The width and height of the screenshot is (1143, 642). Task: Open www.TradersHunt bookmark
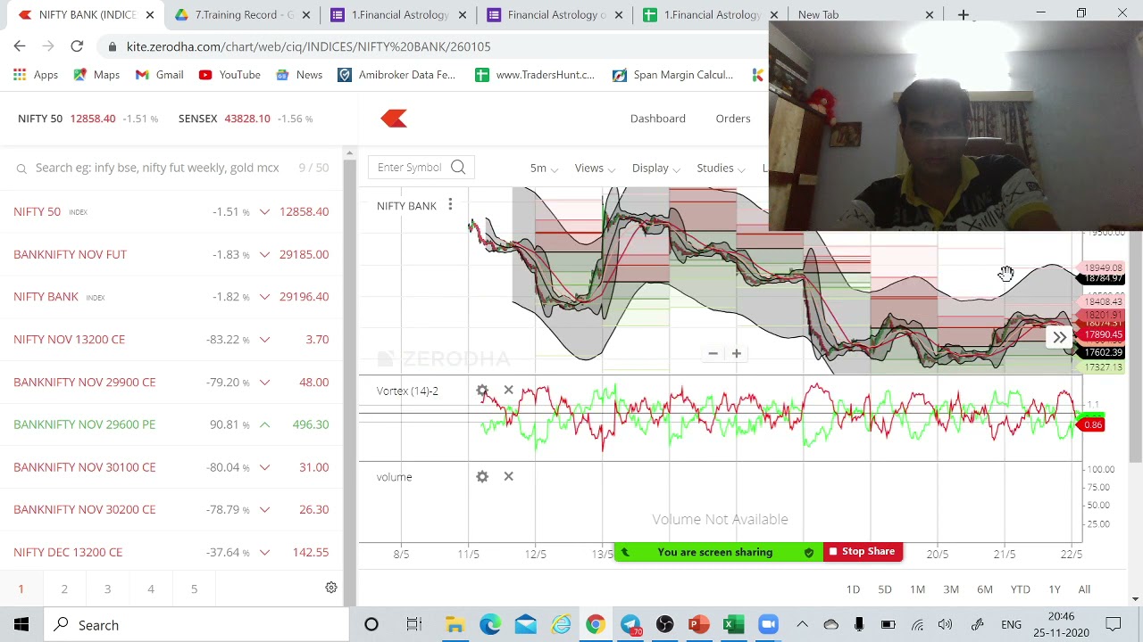[535, 75]
